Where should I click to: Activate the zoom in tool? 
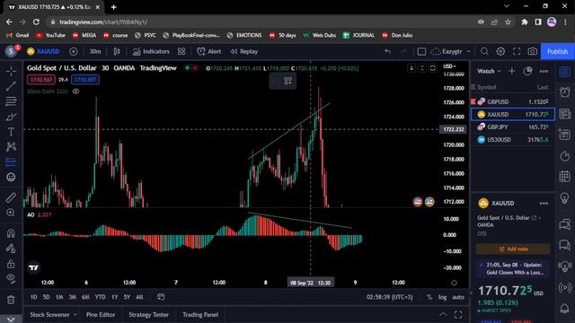(x=11, y=213)
